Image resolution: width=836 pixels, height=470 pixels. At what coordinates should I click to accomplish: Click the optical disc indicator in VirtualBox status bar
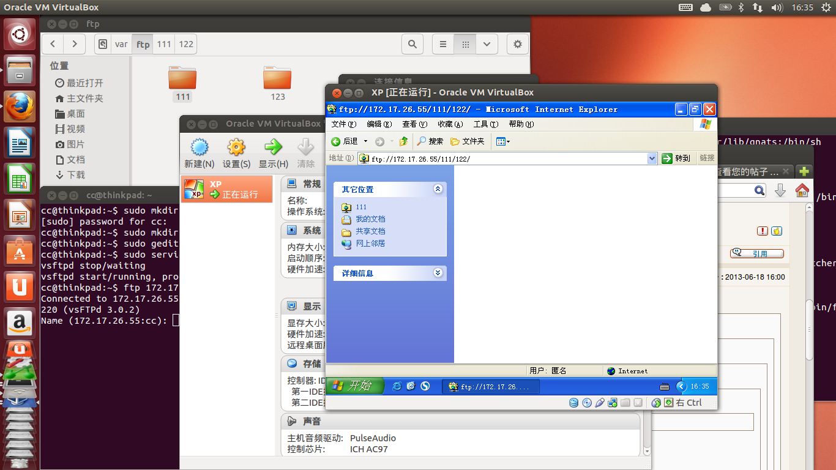[x=586, y=403]
